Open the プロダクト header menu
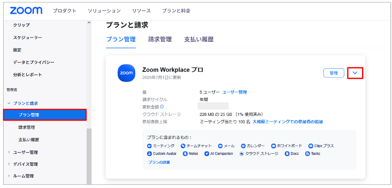Image resolution: width=392 pixels, height=188 pixels. tap(65, 11)
